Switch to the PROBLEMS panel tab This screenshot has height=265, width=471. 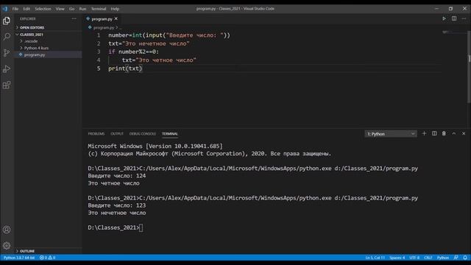[96, 134]
